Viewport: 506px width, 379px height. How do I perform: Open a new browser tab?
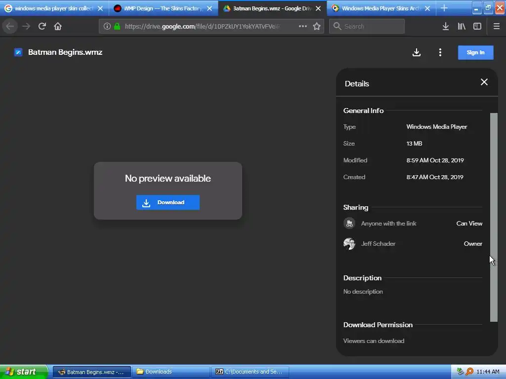tap(444, 8)
